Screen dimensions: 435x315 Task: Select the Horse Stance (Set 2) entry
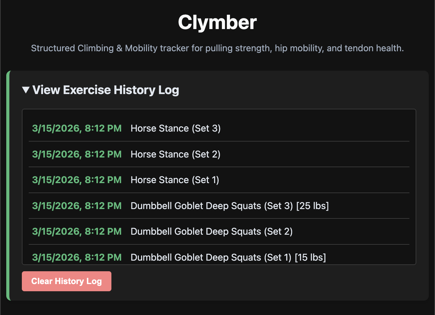pos(175,154)
